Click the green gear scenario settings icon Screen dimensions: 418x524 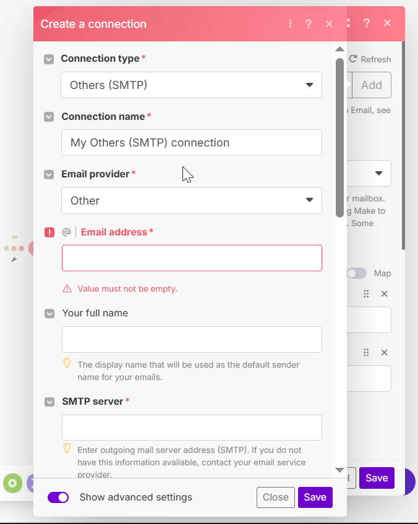point(12,483)
